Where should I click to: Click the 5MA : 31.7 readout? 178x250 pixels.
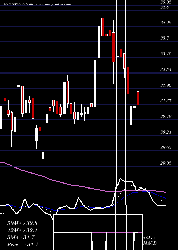[21, 237]
